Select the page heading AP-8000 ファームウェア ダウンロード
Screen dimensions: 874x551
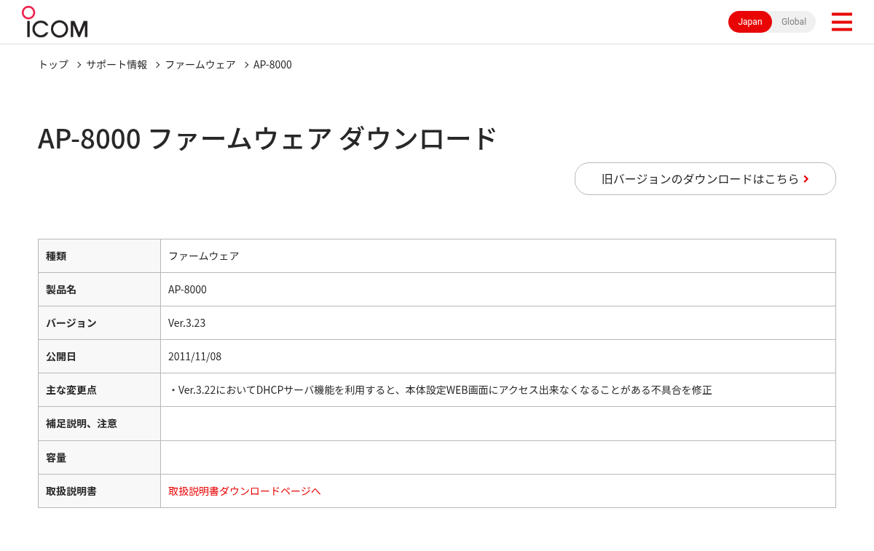pyautogui.click(x=267, y=138)
